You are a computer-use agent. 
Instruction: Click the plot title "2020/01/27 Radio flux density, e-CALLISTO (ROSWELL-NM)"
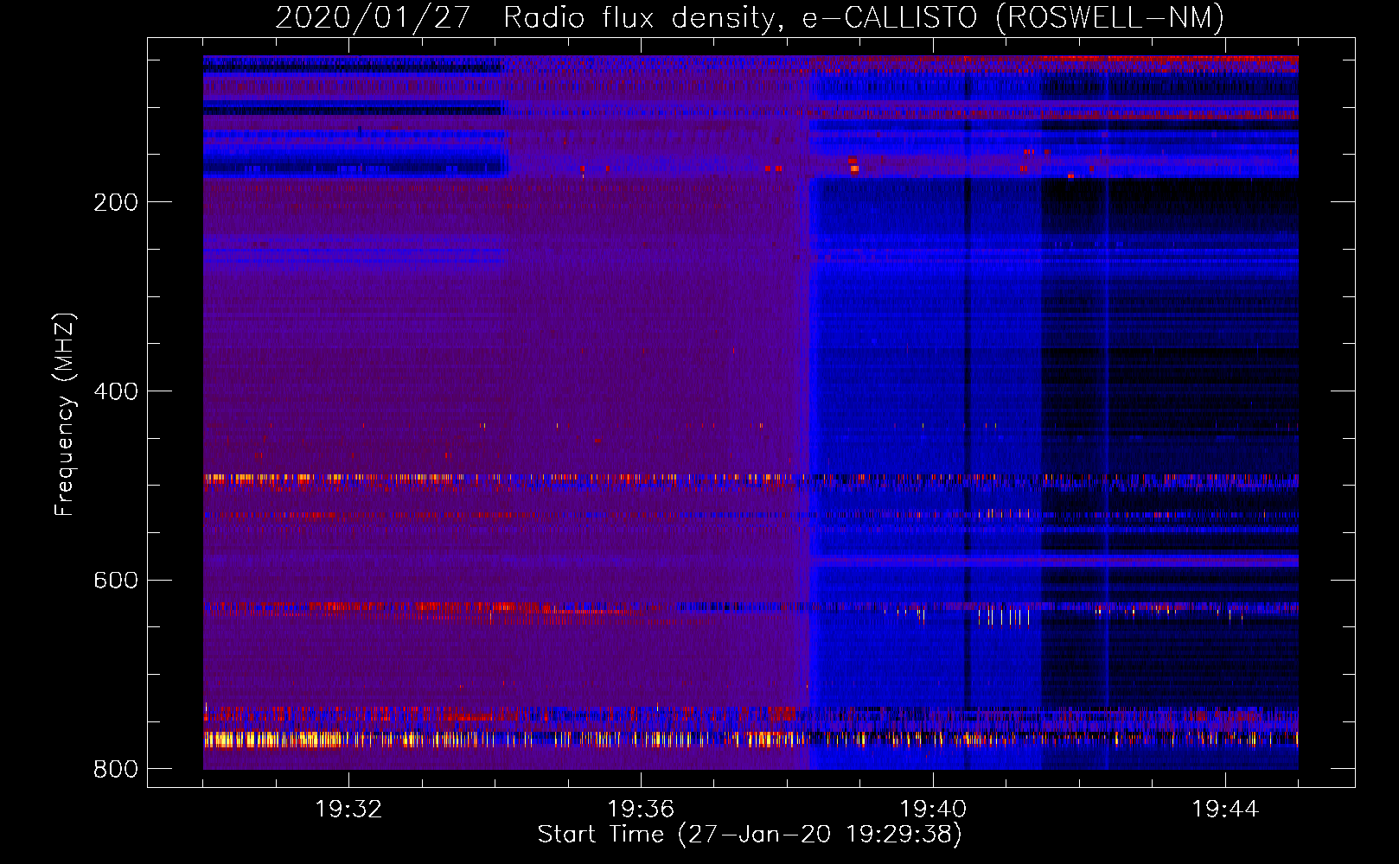click(750, 17)
